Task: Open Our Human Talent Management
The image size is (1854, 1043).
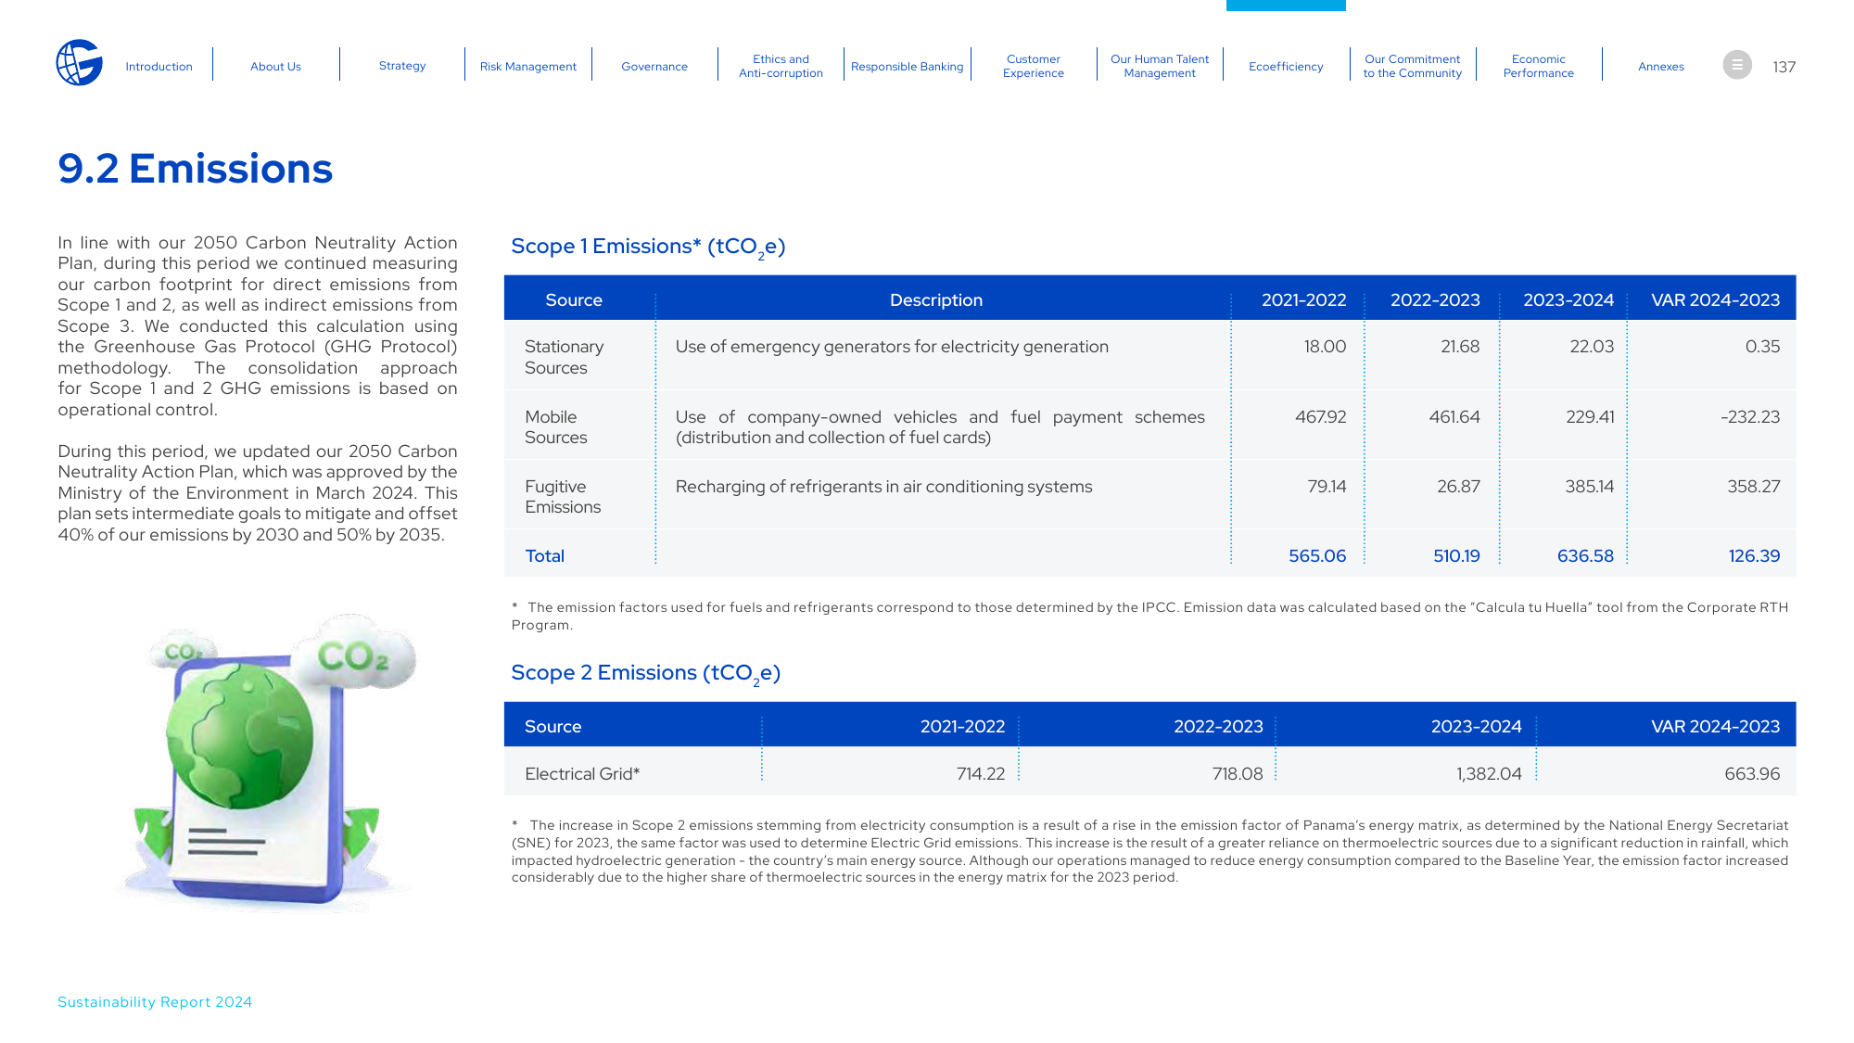Action: [1160, 66]
